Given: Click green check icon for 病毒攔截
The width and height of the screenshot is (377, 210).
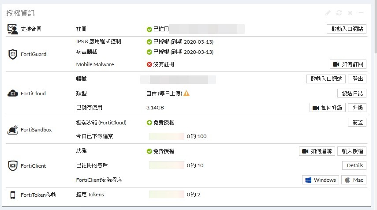Looking at the screenshot, I should [x=149, y=52].
